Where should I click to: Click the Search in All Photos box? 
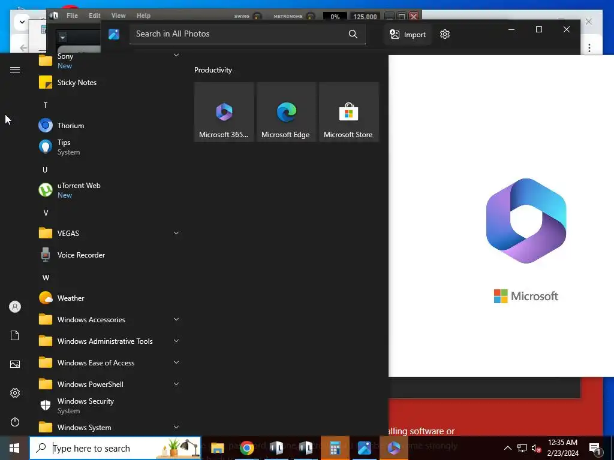(x=248, y=34)
